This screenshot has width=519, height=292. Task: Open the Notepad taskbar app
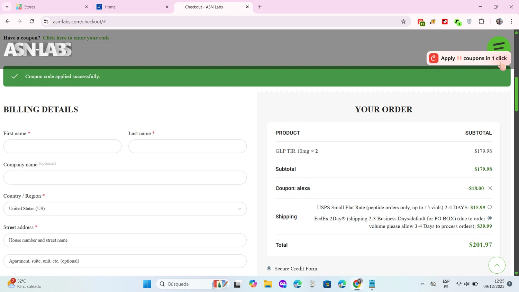[x=372, y=284]
